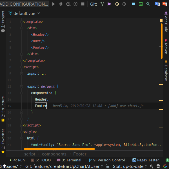The width and height of the screenshot is (169, 169).
Task: Click the Vue file icon on default.vue tab
Action: (x=10, y=13)
